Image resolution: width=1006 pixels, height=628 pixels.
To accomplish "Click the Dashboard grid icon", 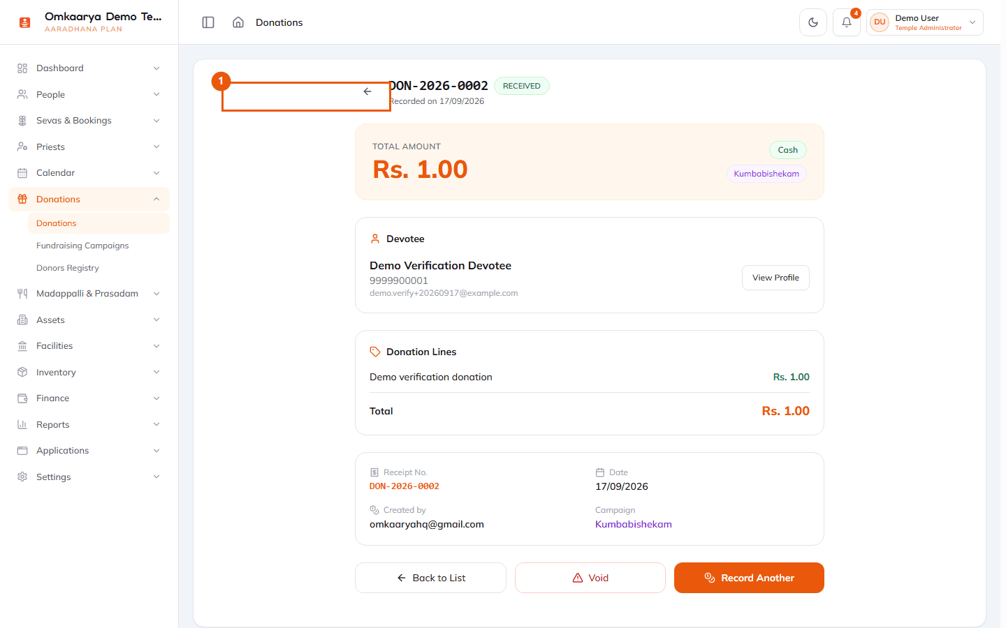I will coord(22,68).
